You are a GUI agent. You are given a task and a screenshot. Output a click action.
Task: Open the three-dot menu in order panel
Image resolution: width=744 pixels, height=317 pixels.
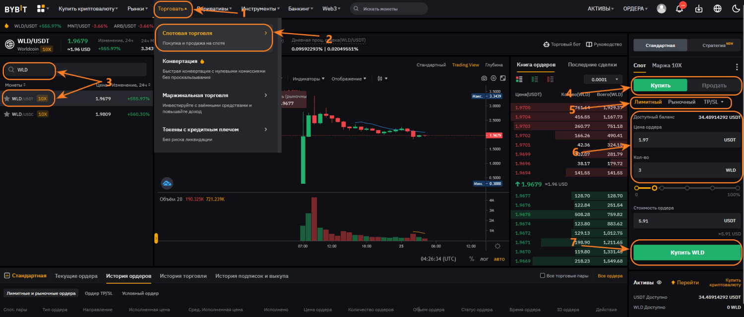click(x=737, y=67)
